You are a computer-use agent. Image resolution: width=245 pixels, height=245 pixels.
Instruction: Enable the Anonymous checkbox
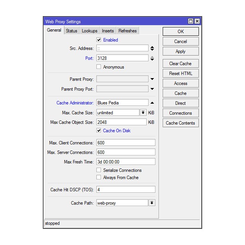point(99,67)
